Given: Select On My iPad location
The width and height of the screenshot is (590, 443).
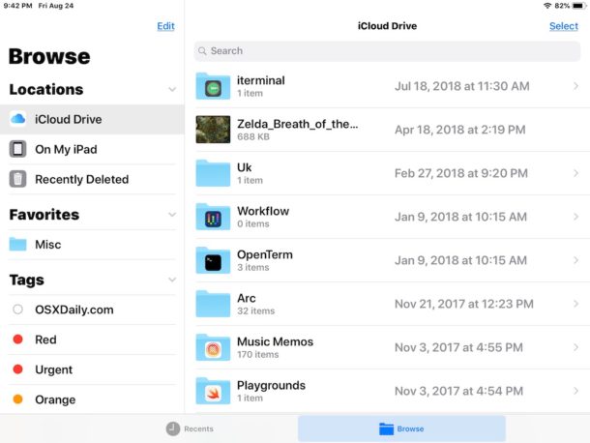Looking at the screenshot, I should [92, 149].
